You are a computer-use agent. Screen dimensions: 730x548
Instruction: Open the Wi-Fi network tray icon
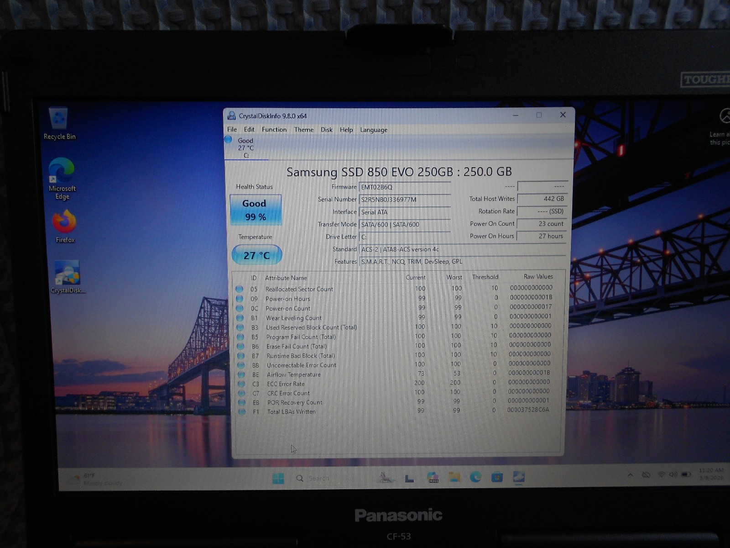(x=661, y=474)
